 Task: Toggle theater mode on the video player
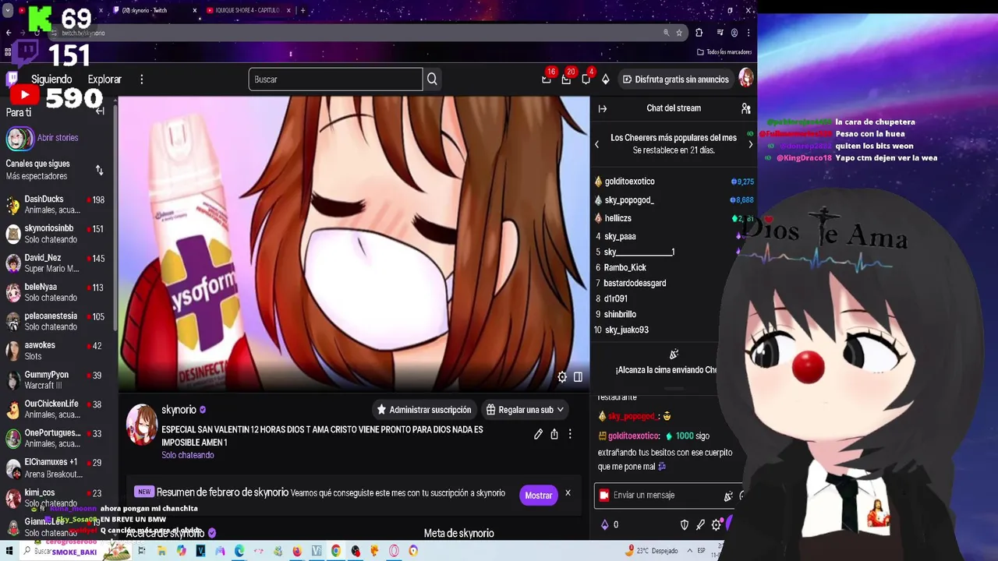[x=578, y=377]
